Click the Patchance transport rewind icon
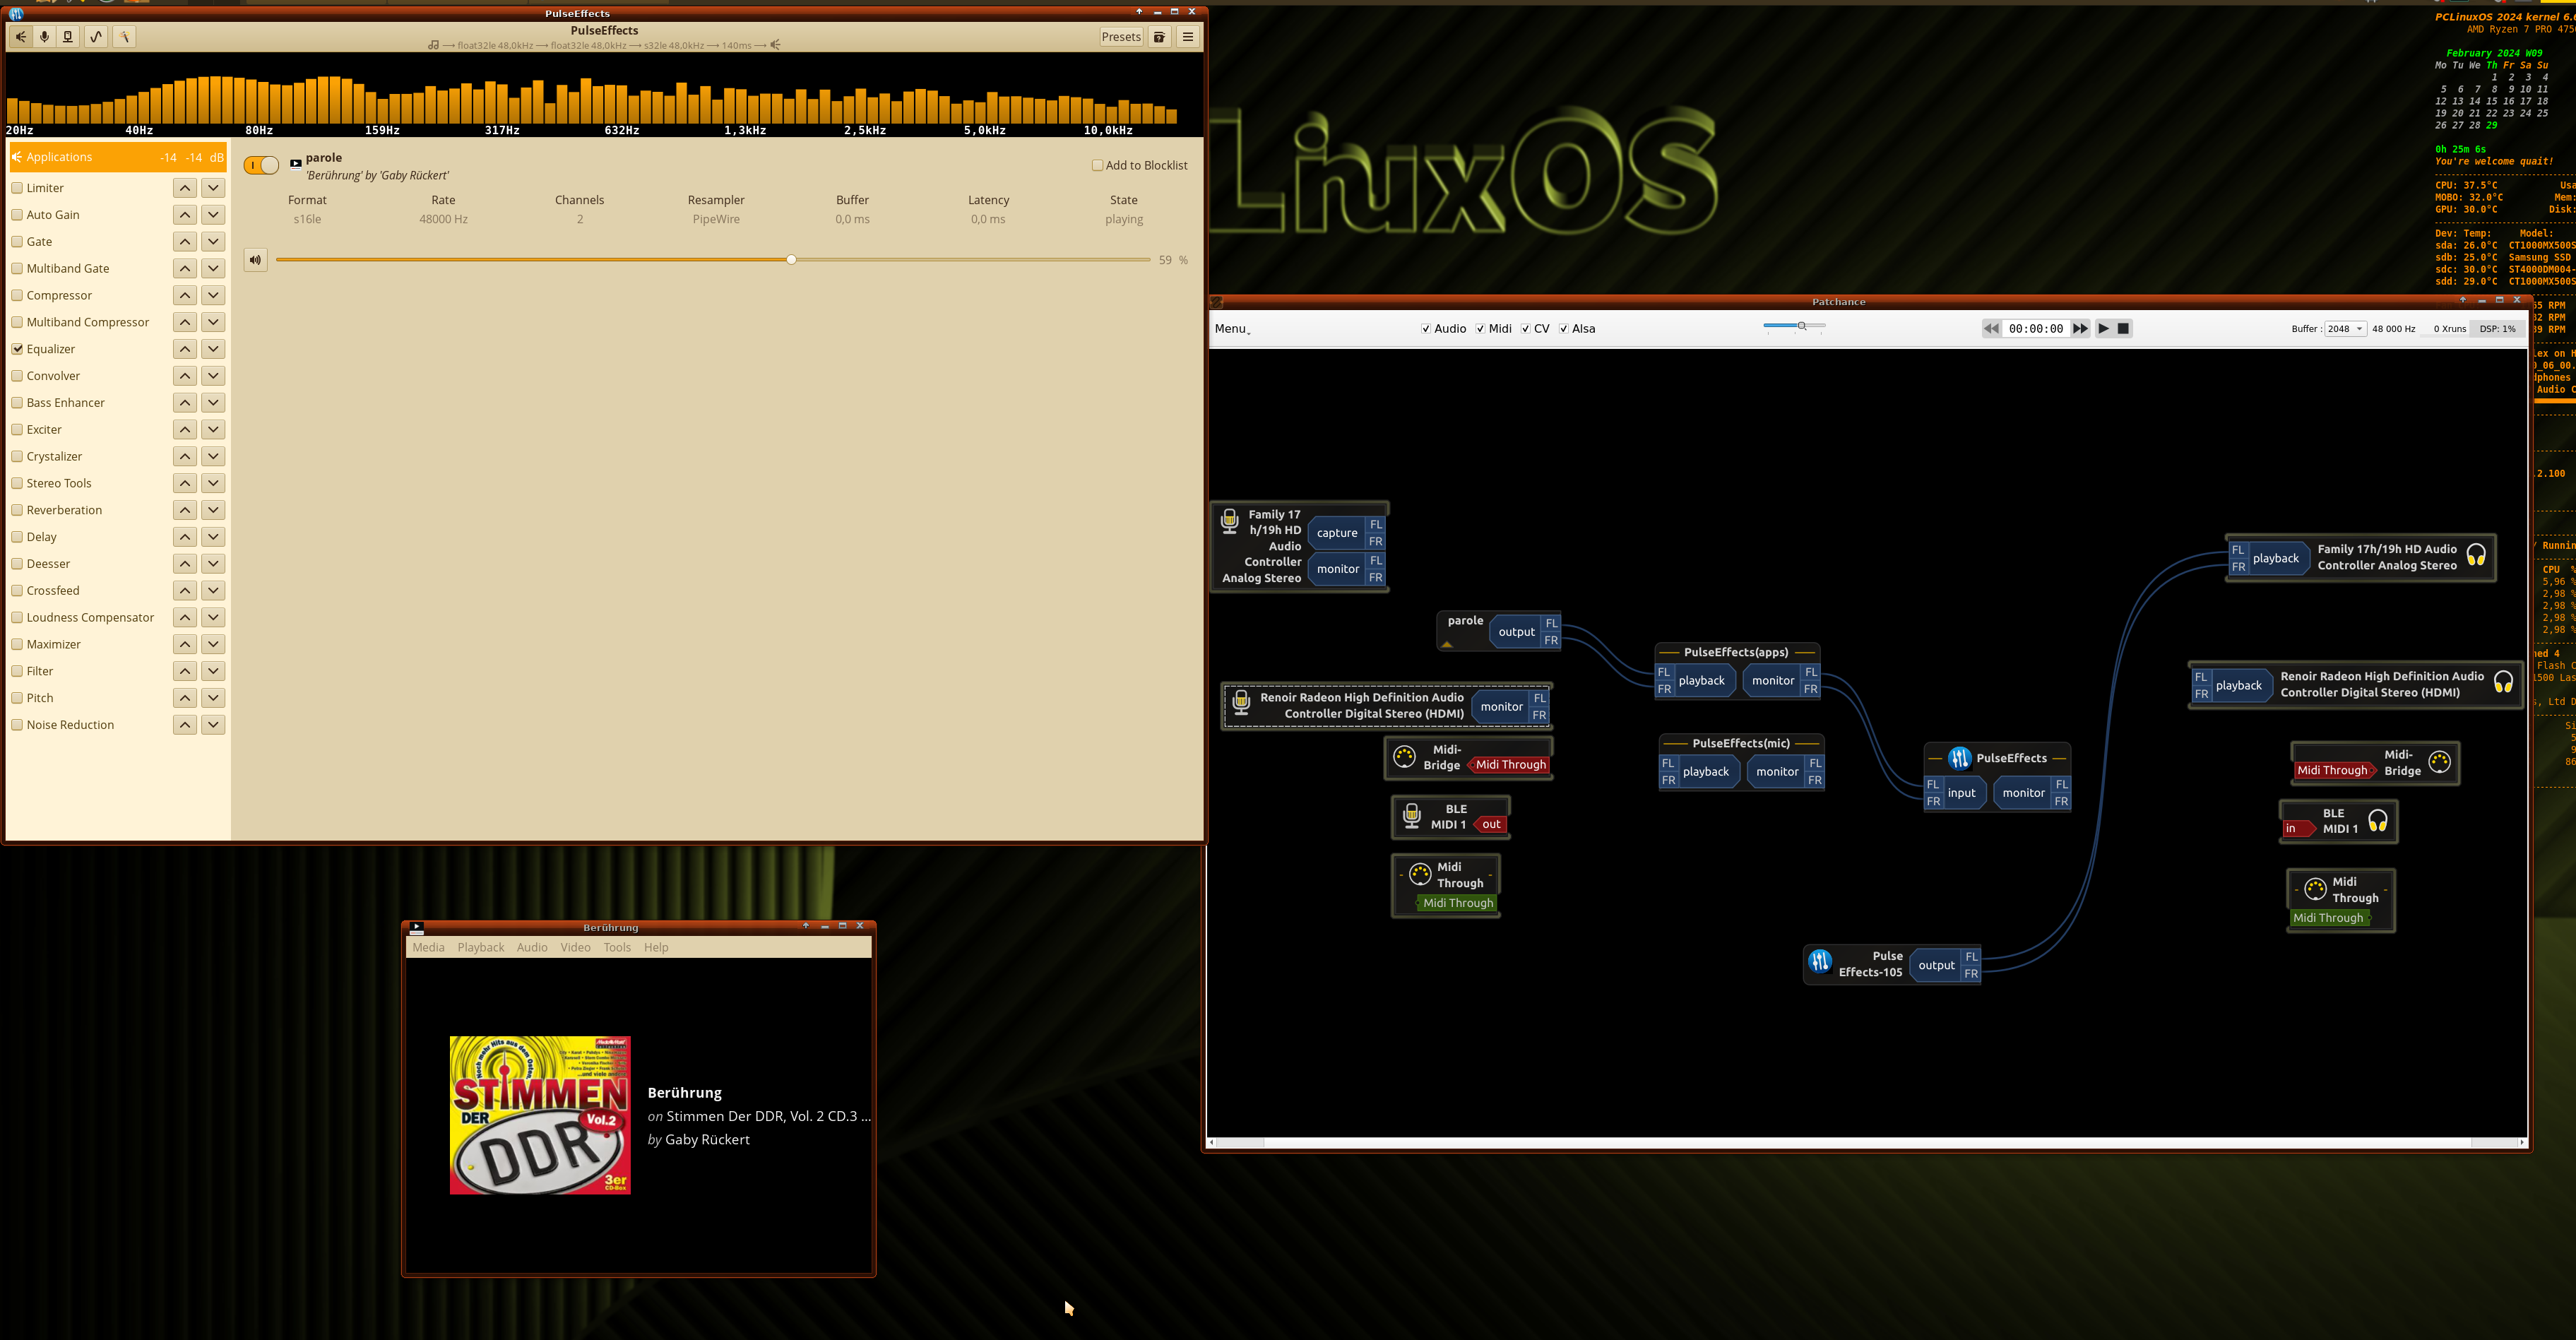This screenshot has width=2576, height=1340. (x=1991, y=329)
